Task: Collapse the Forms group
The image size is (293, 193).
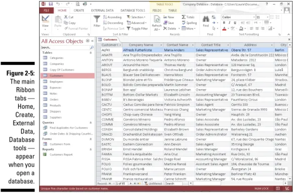Action: [90, 139]
